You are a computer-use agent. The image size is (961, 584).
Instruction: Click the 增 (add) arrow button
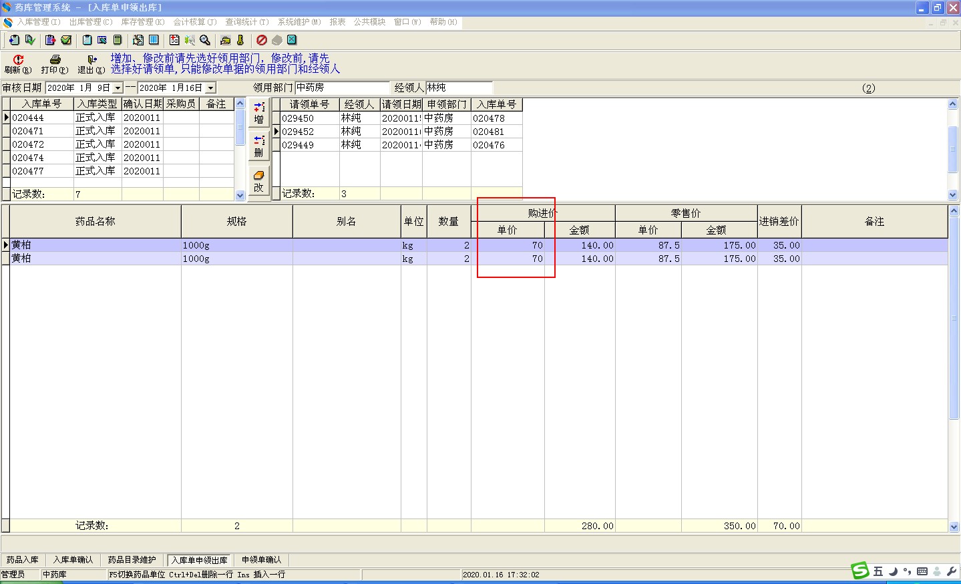coord(259,113)
